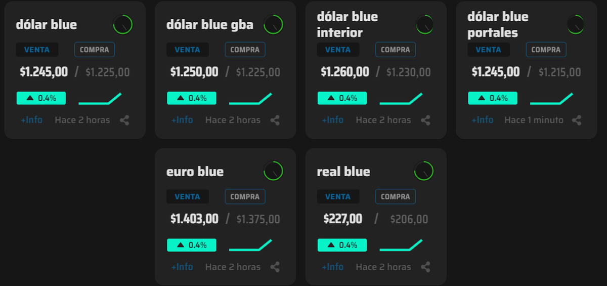
Task: Click the euro blue timer circle icon
Action: [273, 171]
